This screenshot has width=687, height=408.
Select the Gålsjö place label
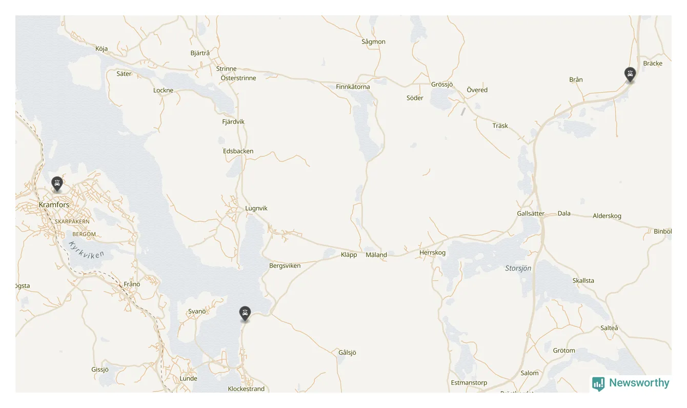click(347, 353)
